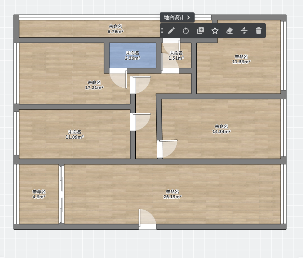Click the star favorite icon
Image resolution: width=303 pixels, height=258 pixels.
(x=215, y=31)
